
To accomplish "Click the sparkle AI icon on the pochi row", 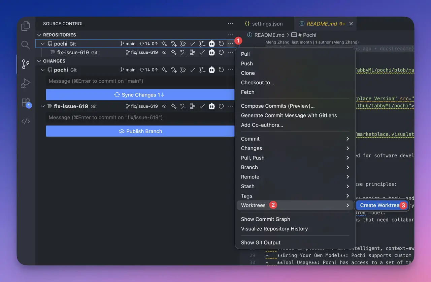I will coord(164,44).
